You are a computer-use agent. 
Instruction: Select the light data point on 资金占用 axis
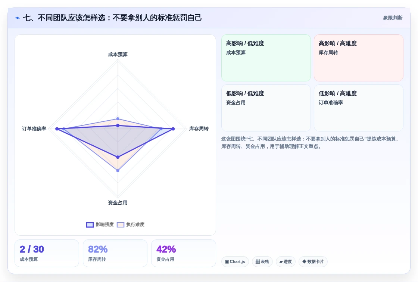coord(118,170)
